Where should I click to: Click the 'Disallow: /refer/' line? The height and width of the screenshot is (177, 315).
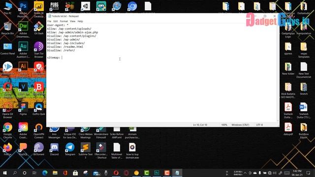coord(61,50)
